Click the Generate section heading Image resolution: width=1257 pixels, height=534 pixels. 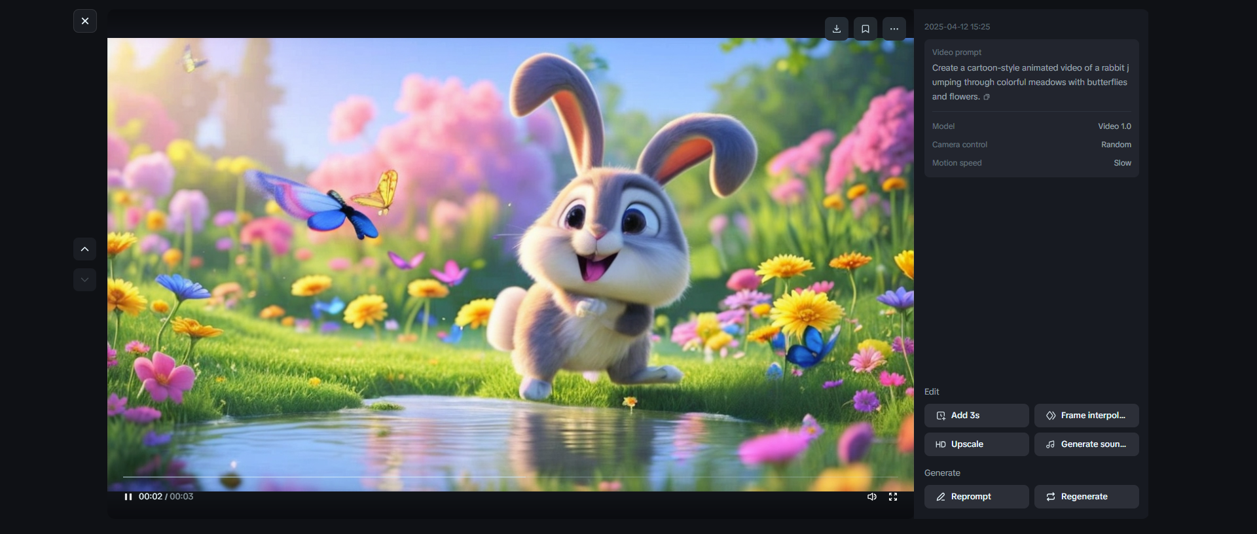(x=942, y=473)
